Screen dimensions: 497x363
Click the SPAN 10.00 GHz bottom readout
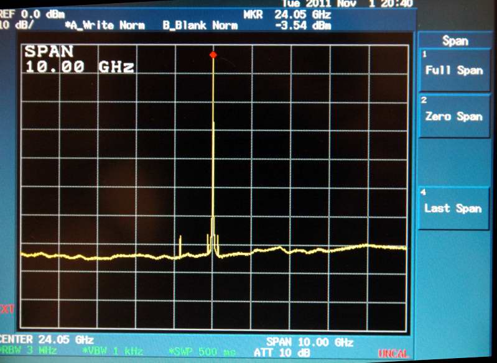point(310,342)
